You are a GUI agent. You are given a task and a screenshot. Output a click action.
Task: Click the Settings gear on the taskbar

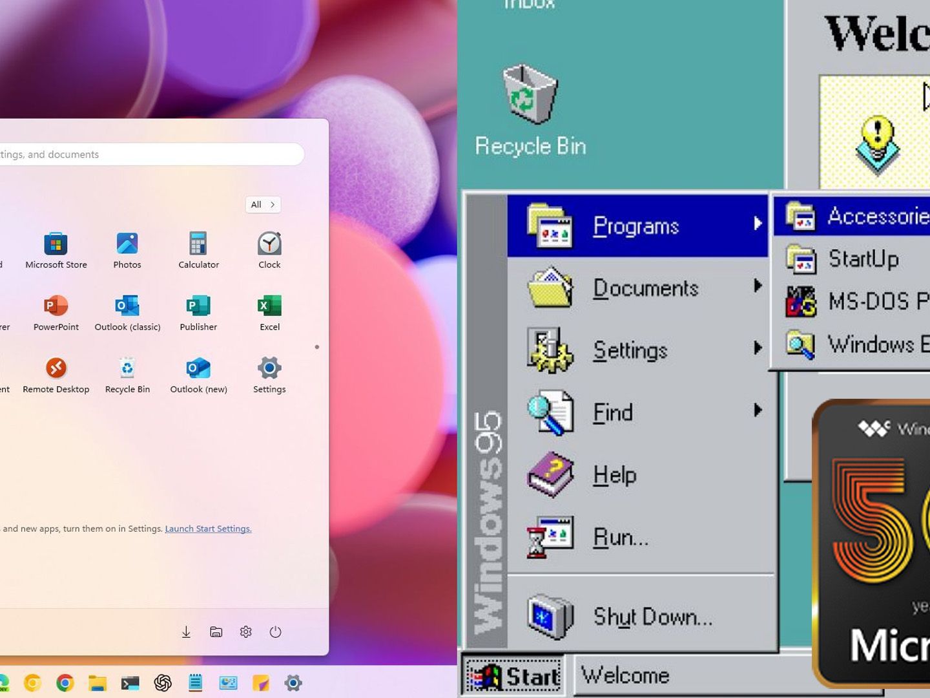coord(293,682)
